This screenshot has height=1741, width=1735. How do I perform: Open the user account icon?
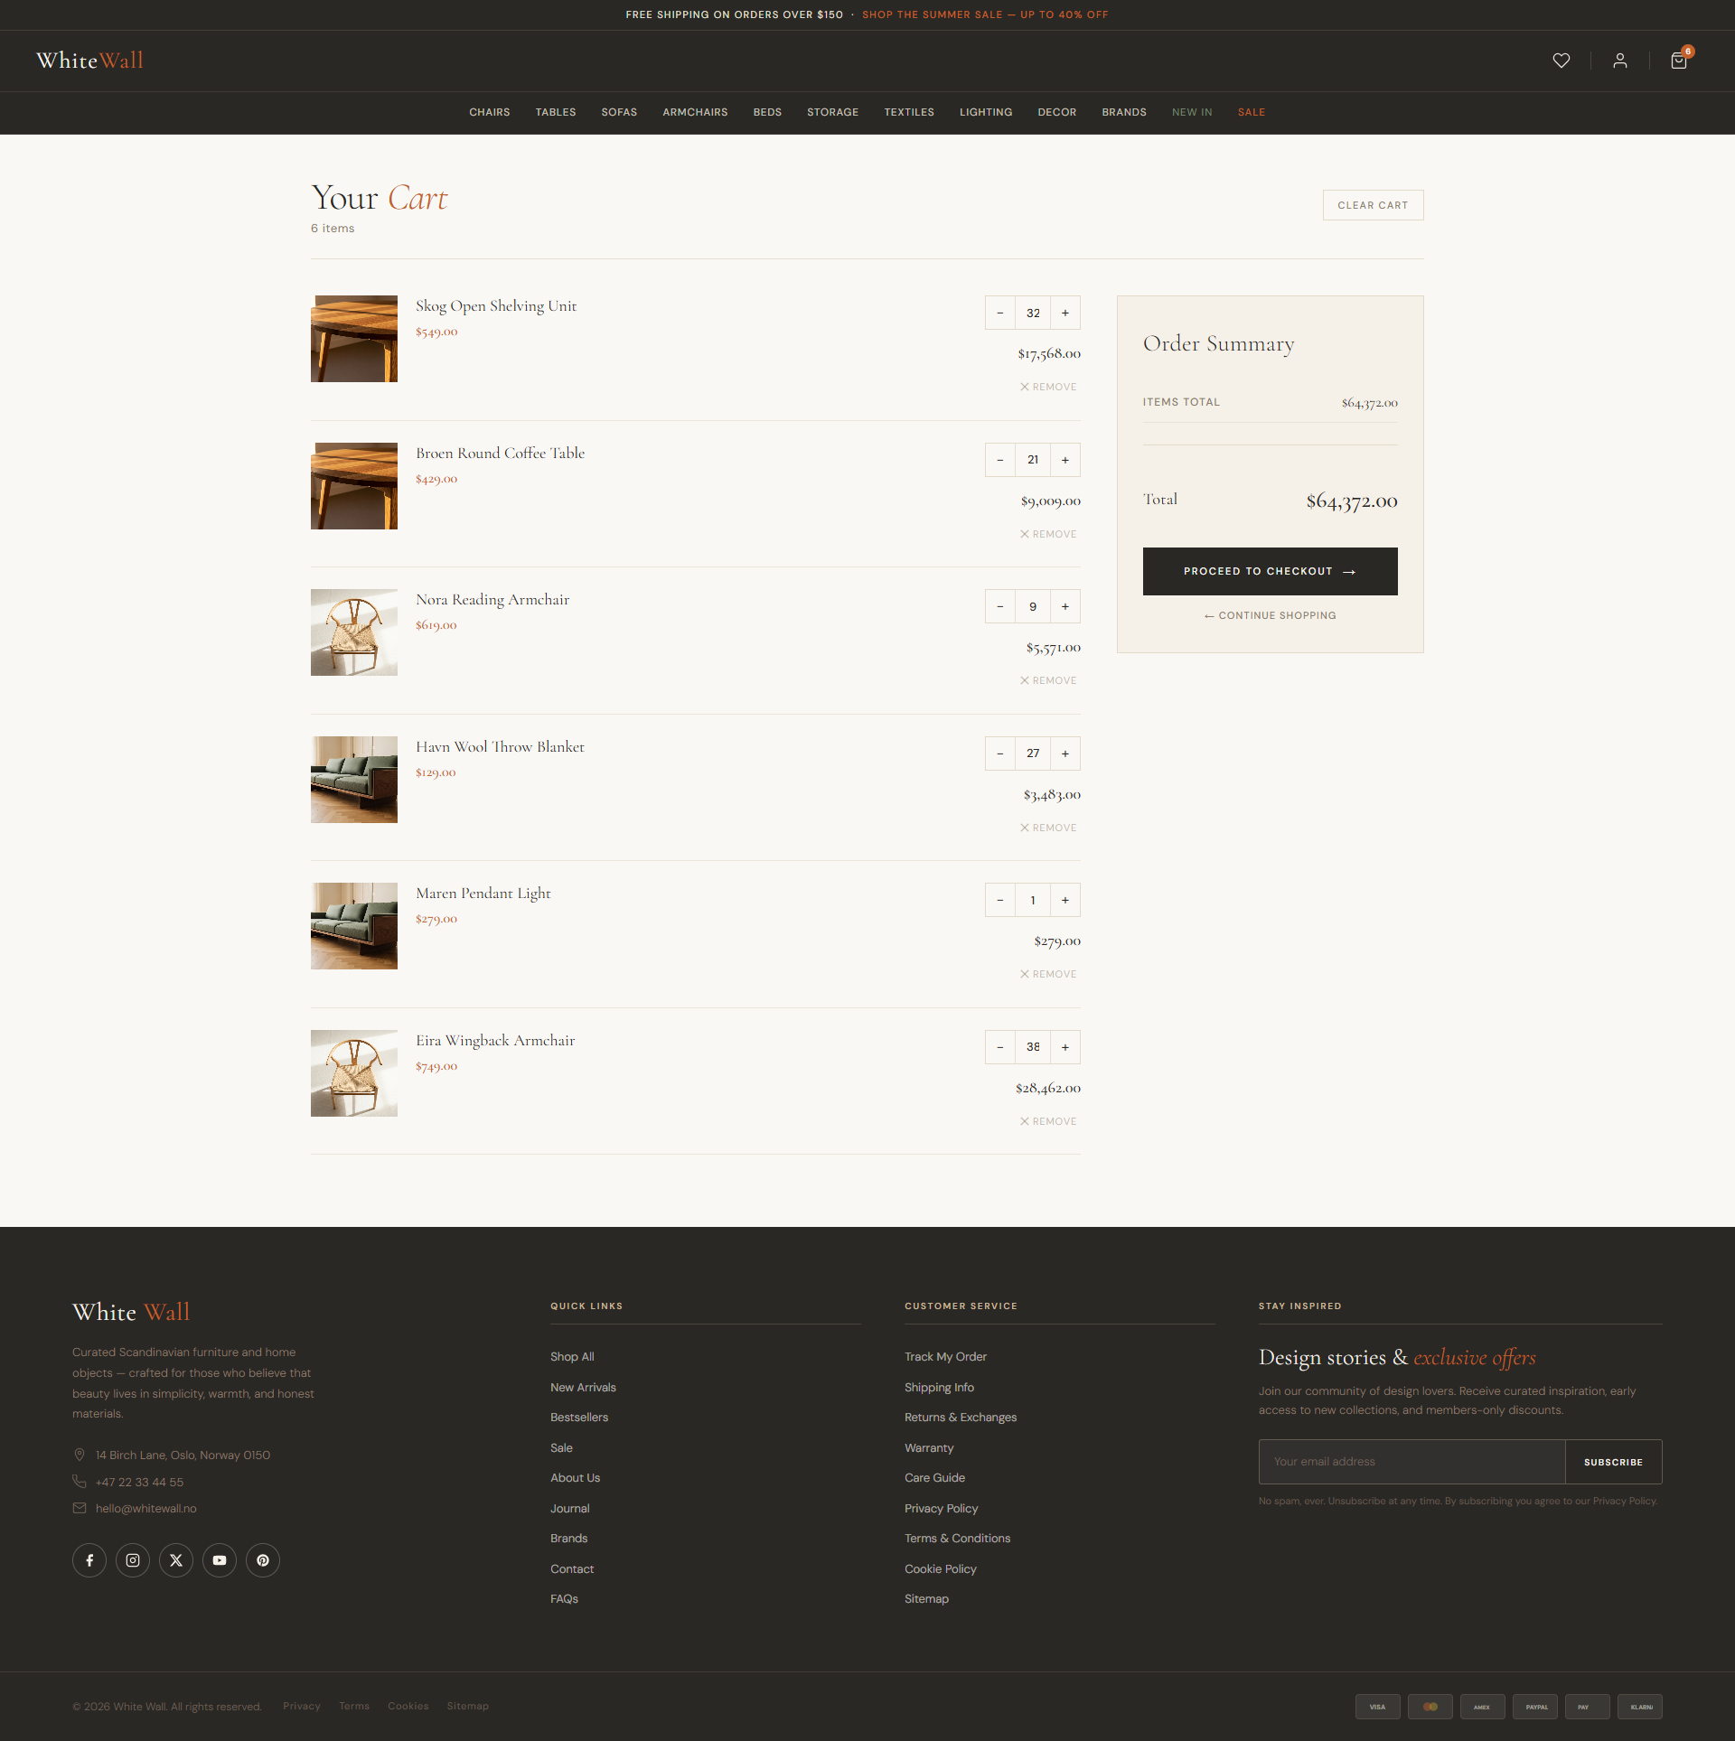pyautogui.click(x=1620, y=61)
